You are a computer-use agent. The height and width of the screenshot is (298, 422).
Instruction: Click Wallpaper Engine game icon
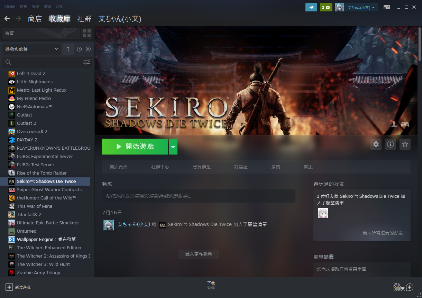pyautogui.click(x=12, y=240)
